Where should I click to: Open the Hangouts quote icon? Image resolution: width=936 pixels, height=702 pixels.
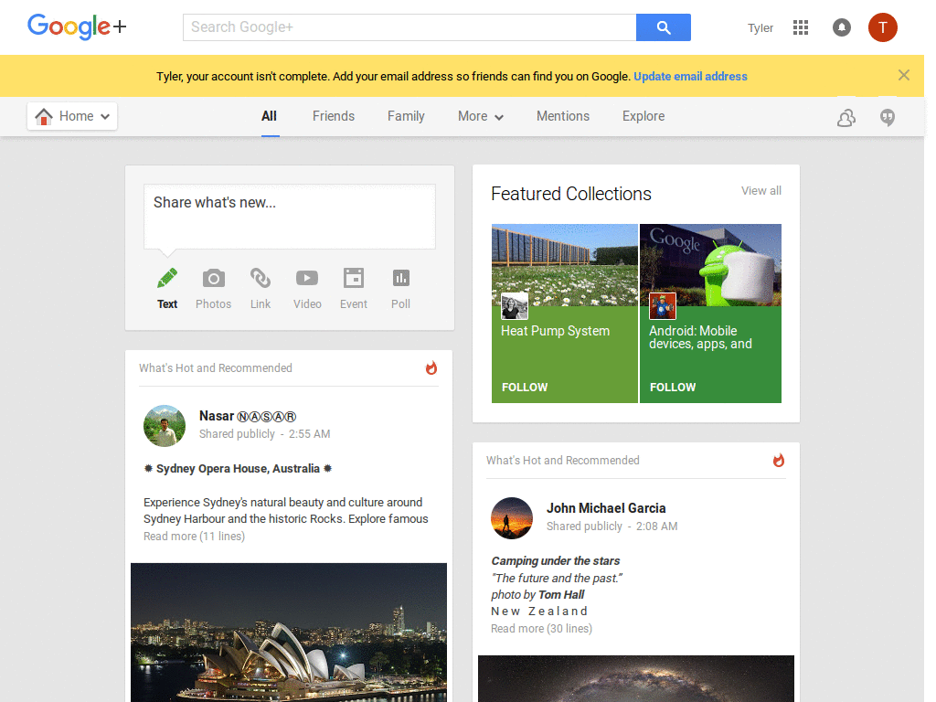(888, 118)
